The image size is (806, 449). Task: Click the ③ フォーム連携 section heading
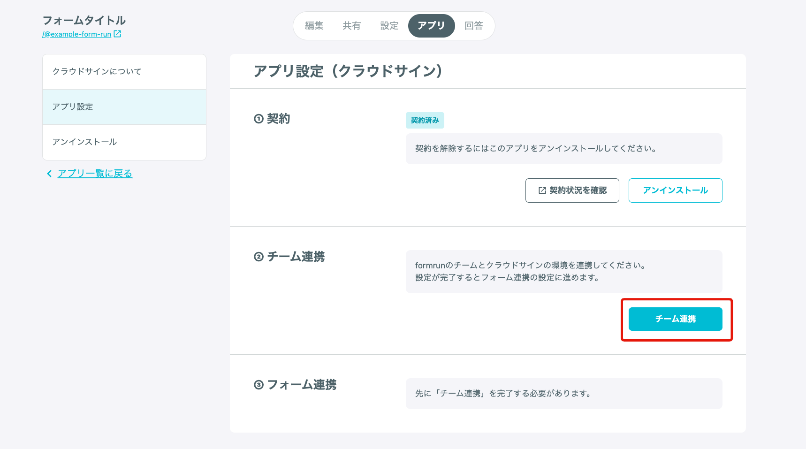pyautogui.click(x=295, y=385)
